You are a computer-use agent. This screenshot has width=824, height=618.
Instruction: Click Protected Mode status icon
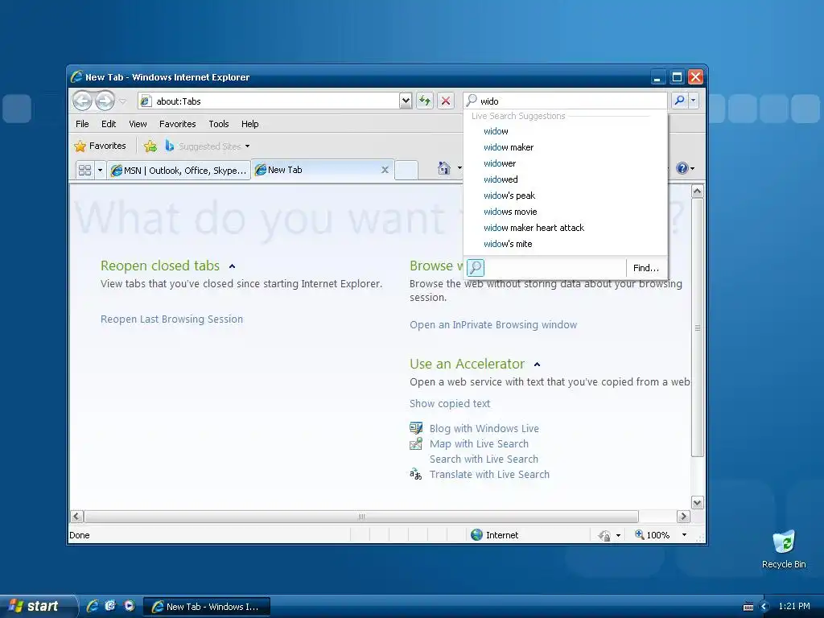tap(604, 535)
